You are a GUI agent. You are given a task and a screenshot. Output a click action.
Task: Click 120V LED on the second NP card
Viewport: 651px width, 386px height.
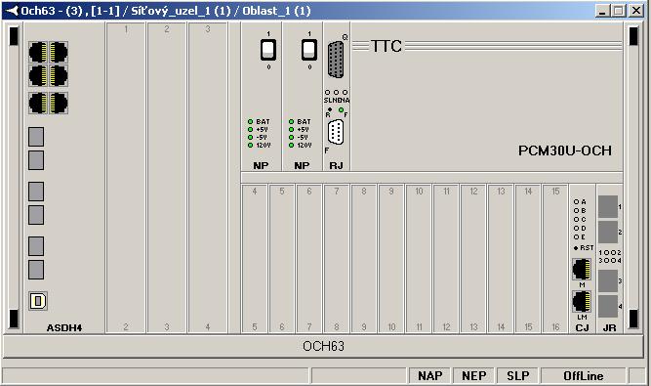tap(292, 145)
